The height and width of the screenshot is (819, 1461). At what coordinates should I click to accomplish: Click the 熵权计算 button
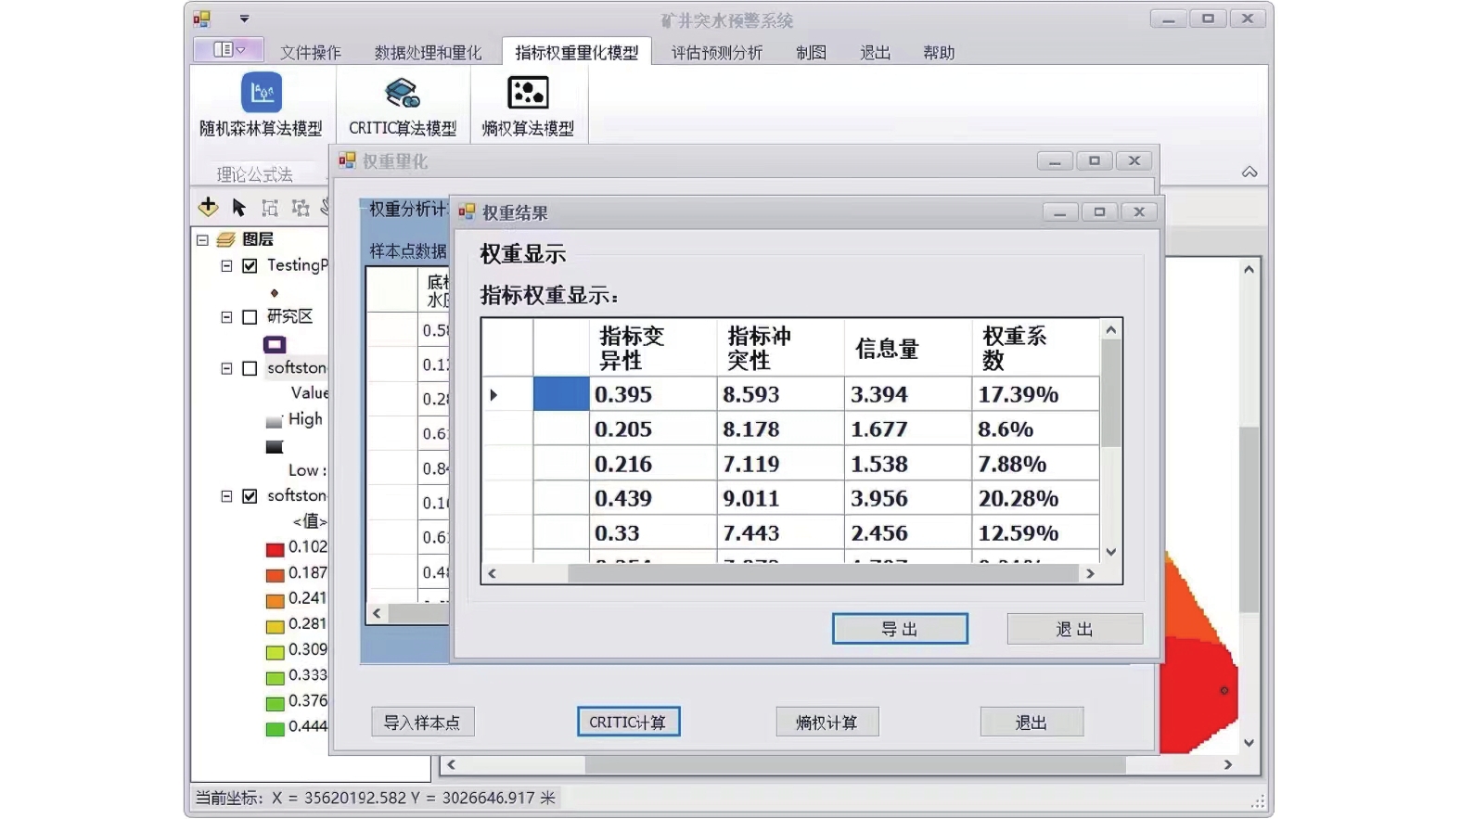tap(827, 722)
